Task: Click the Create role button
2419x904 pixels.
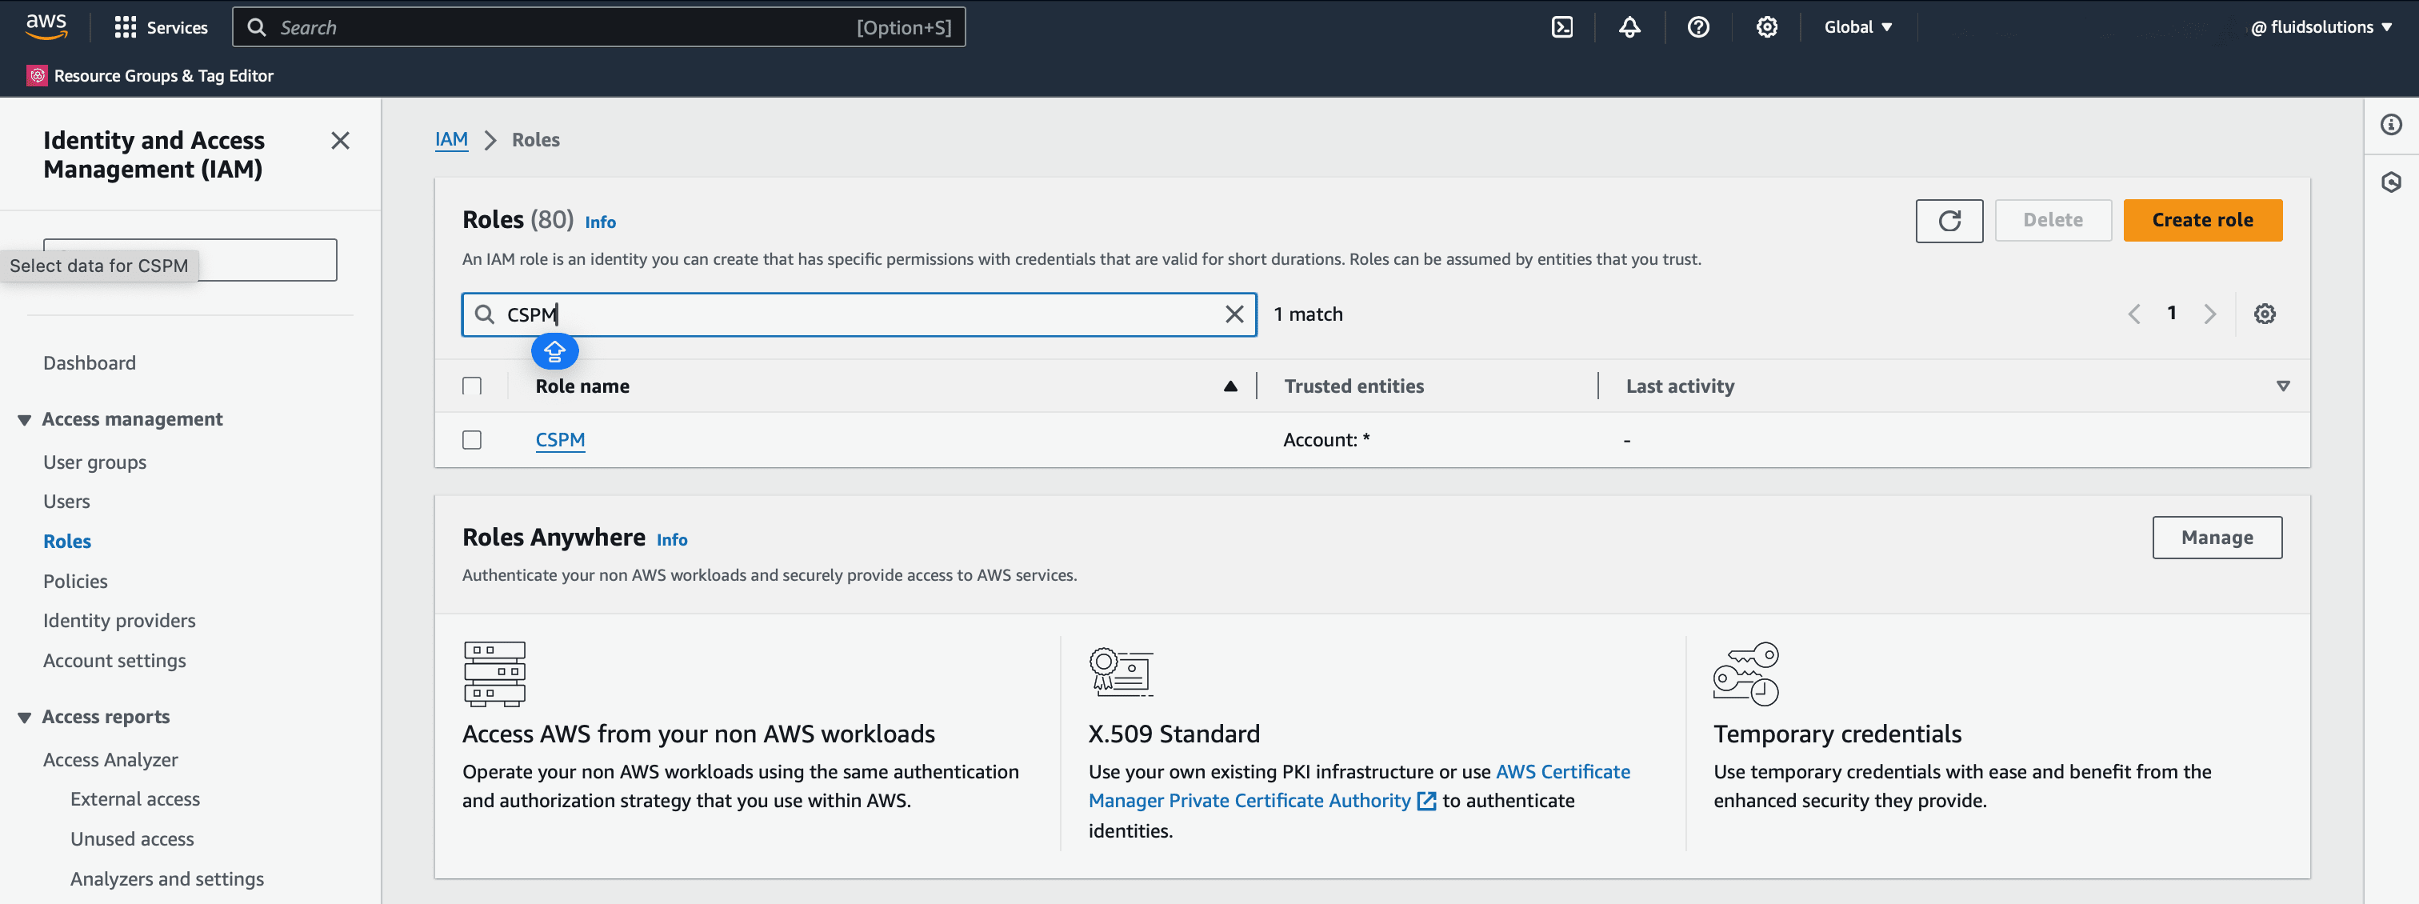Action: [2202, 221]
